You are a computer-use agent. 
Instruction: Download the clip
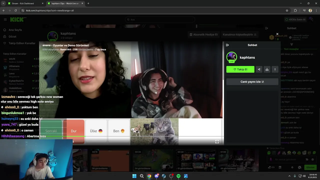click(267, 69)
